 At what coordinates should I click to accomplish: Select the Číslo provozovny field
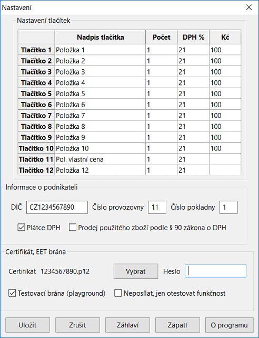click(157, 207)
